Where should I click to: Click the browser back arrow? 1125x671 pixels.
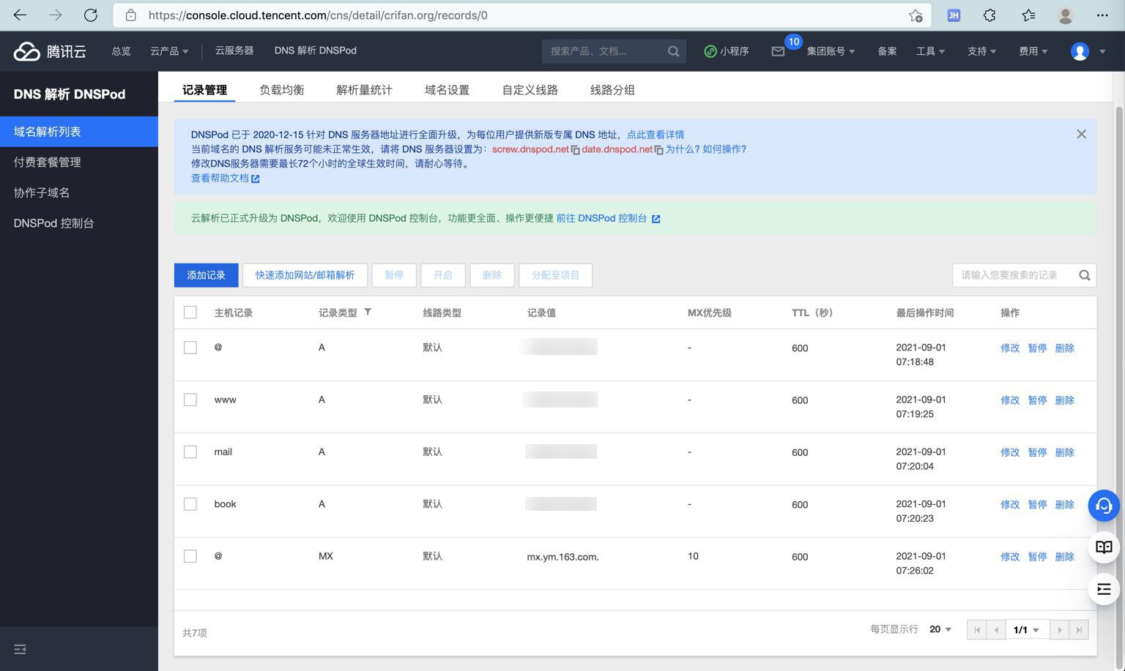point(20,15)
